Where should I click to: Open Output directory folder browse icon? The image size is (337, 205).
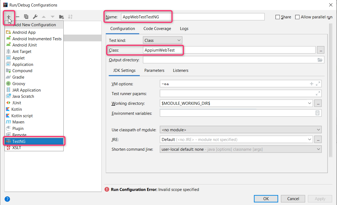[320, 60]
